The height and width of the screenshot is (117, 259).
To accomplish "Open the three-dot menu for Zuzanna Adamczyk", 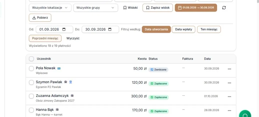I will [229, 97].
